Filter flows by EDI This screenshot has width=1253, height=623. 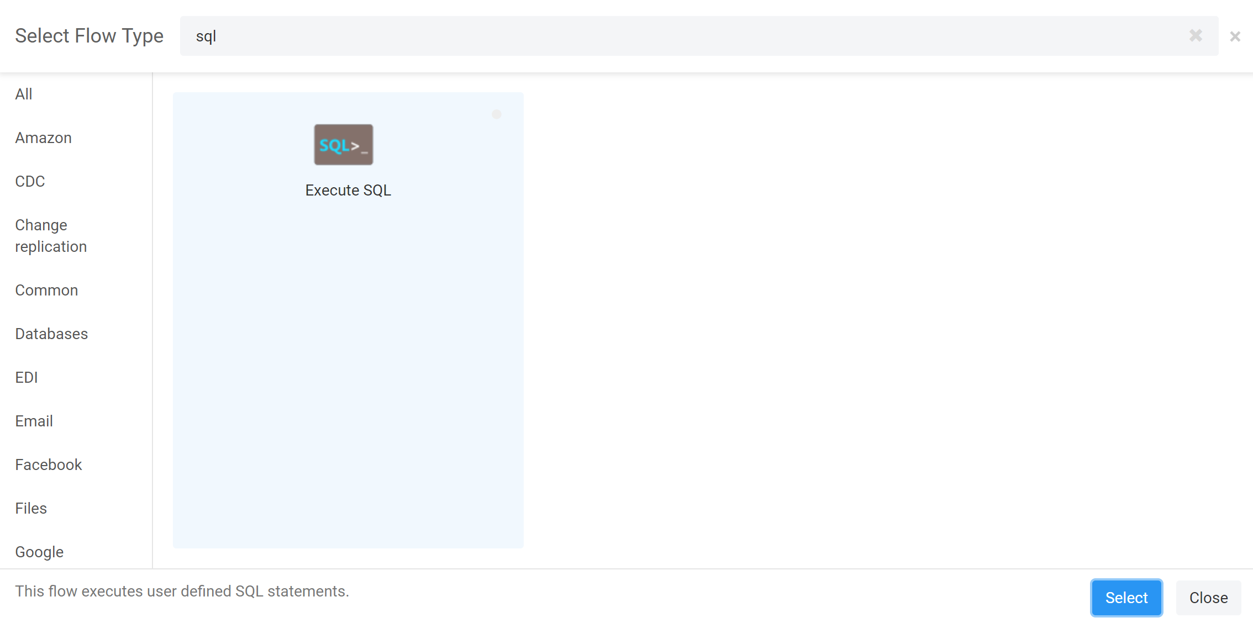point(27,377)
